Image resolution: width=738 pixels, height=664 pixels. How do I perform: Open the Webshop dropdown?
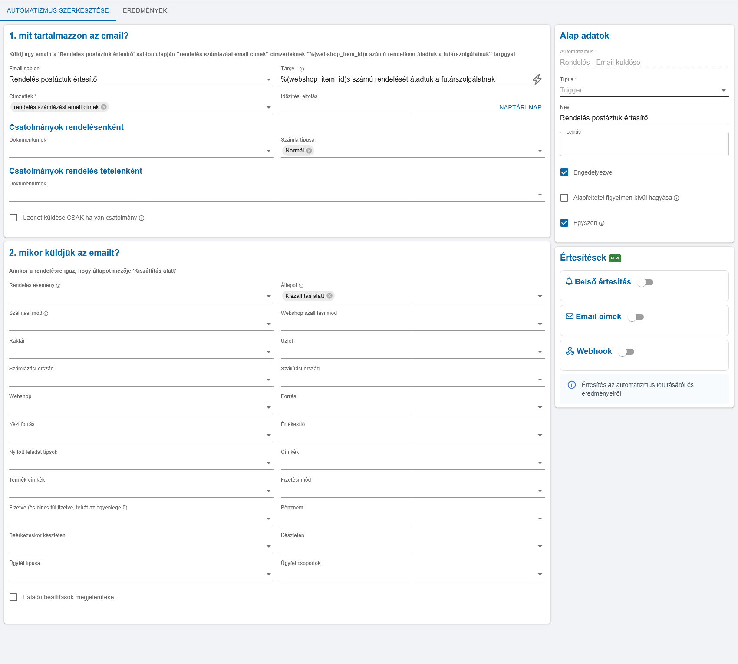point(141,407)
